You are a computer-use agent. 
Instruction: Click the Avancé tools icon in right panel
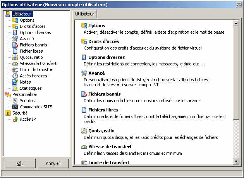pyautogui.click(x=84, y=73)
